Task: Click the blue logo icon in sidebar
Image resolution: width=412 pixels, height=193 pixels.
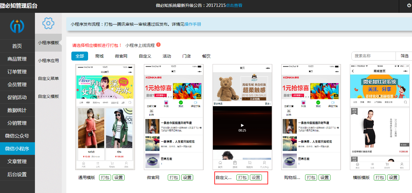Action: (x=17, y=26)
